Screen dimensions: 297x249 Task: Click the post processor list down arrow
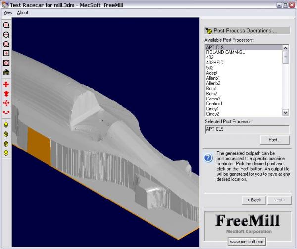[285, 113]
